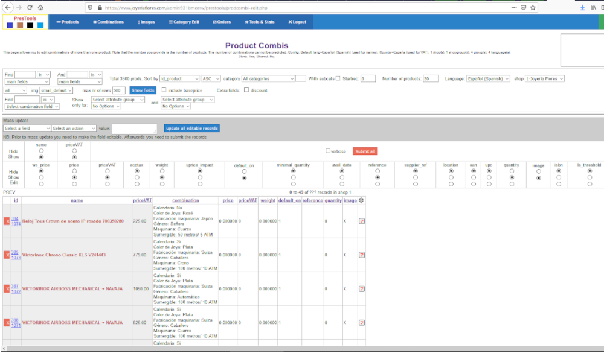Open the mass update Select a field dropdown

pos(27,128)
